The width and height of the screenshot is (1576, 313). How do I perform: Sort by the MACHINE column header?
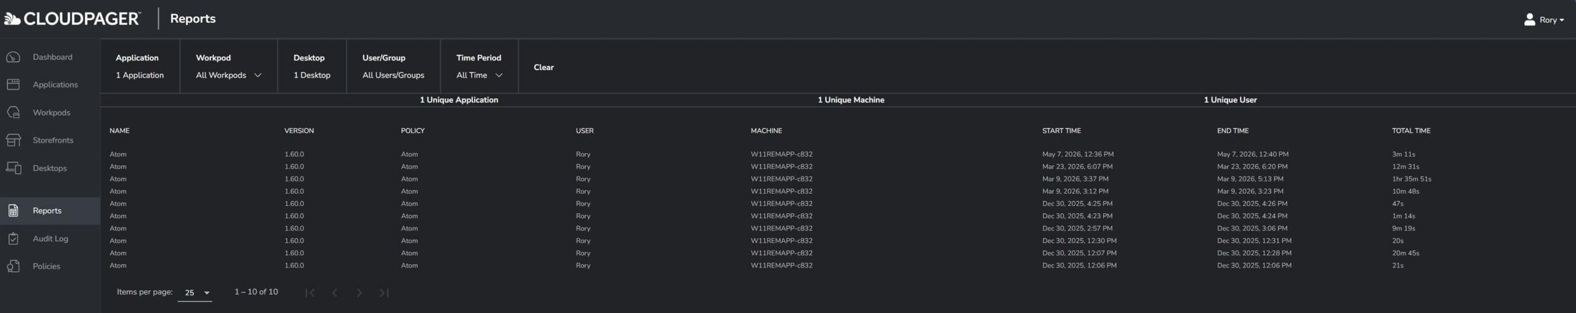[766, 131]
